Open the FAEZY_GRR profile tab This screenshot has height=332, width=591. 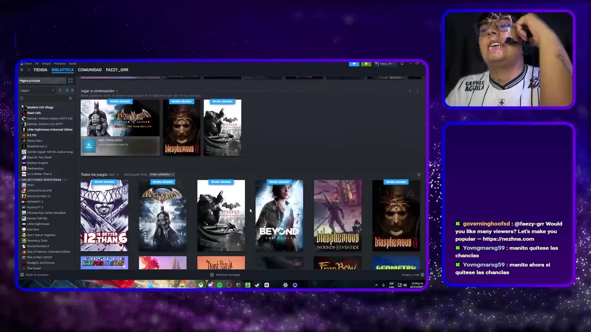(x=117, y=70)
